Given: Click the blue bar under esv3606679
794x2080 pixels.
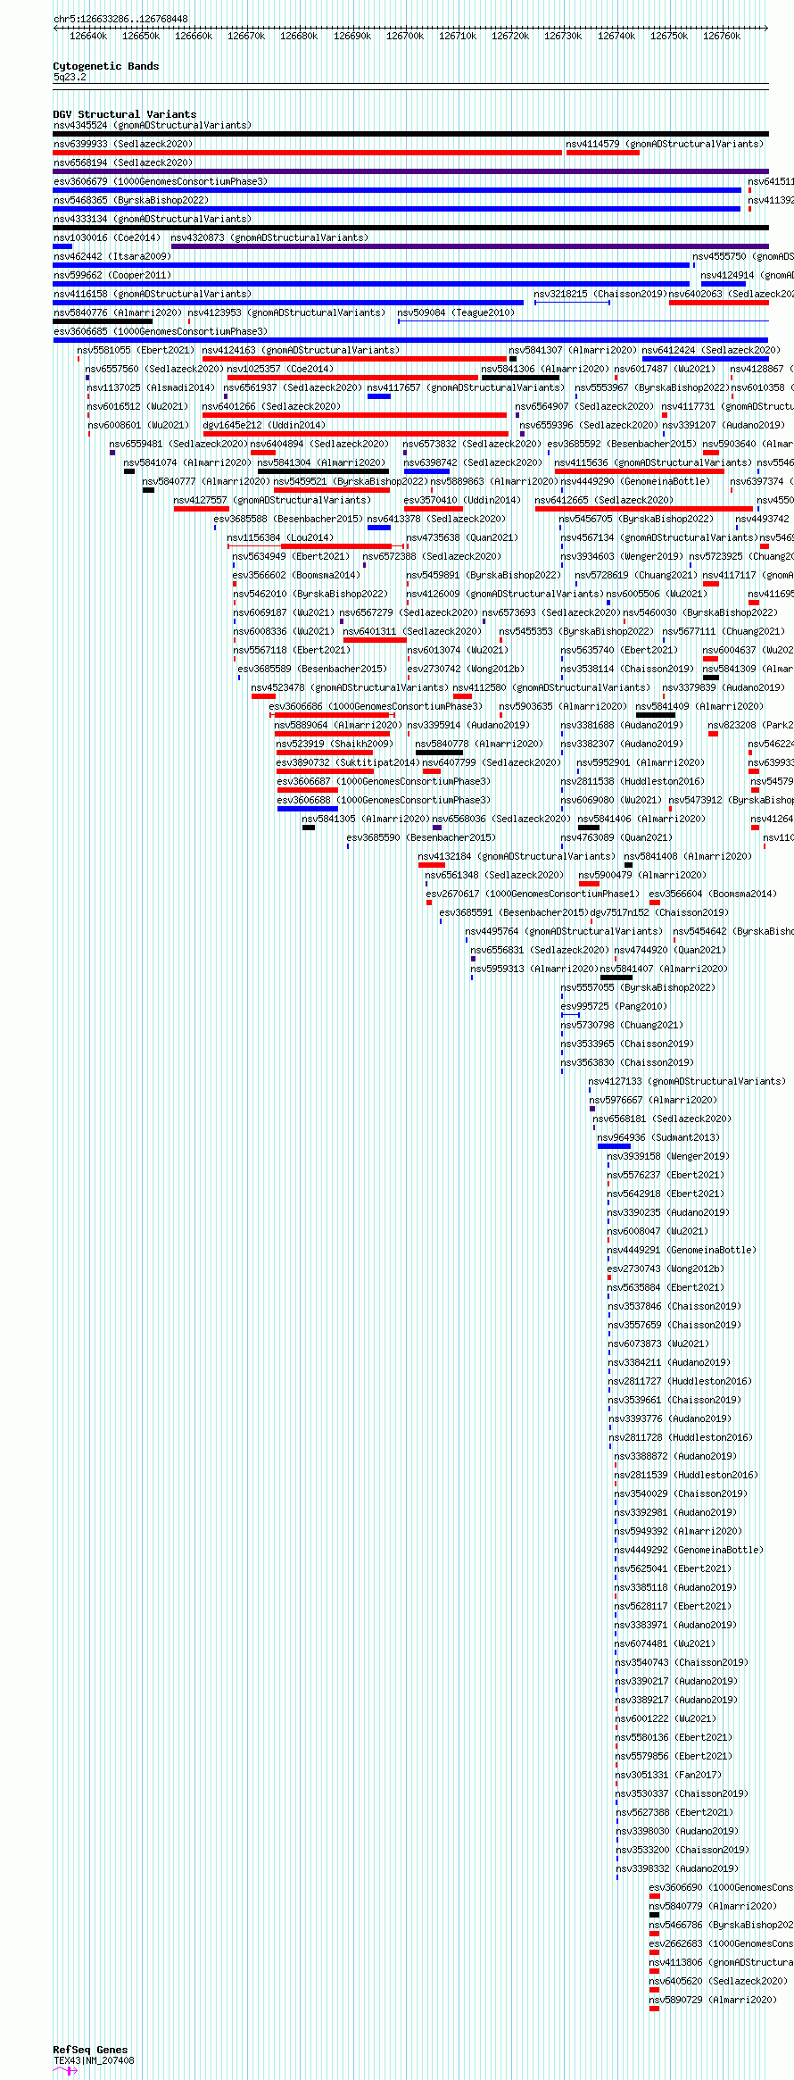Looking at the screenshot, I should 397,190.
